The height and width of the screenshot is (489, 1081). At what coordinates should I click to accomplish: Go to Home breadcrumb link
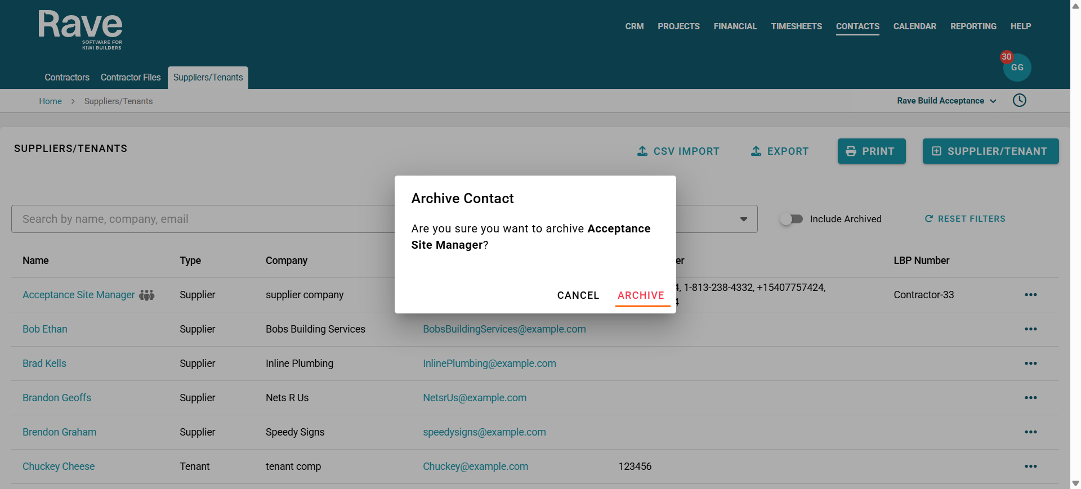tap(50, 101)
